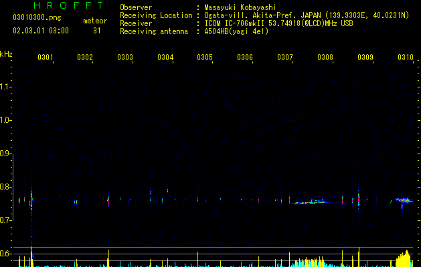The height and width of the screenshot is (267, 421).
Task: Click the 1.1 kHz axis label
Action: [x=5, y=87]
